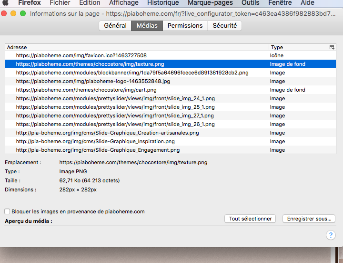
Task: Select the texture.png row
Action: [x=171, y=64]
